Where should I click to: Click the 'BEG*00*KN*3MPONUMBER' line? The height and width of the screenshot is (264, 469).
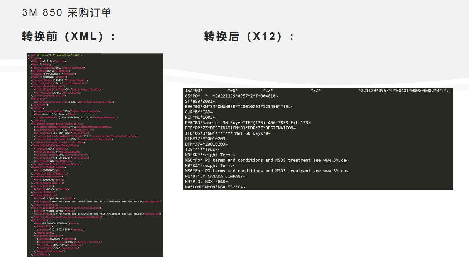239,107
